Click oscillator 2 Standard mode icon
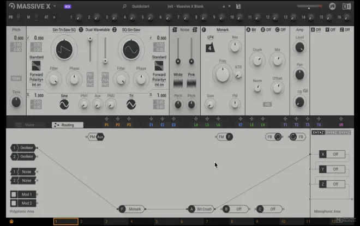This screenshot has width=360, height=226. (x=159, y=66)
